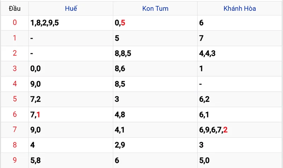Click Kon Tum cell with 0,5
This screenshot has width=283, height=168.
[120, 23]
